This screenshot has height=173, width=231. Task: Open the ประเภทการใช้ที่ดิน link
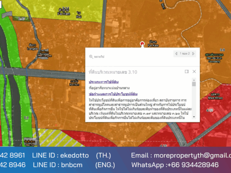point(104,82)
